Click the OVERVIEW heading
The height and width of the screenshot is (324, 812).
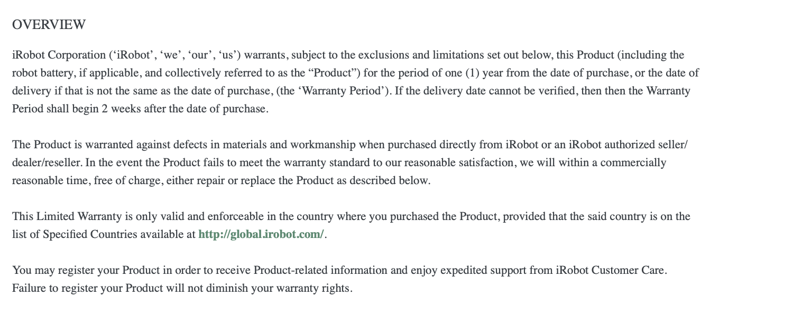(x=49, y=25)
